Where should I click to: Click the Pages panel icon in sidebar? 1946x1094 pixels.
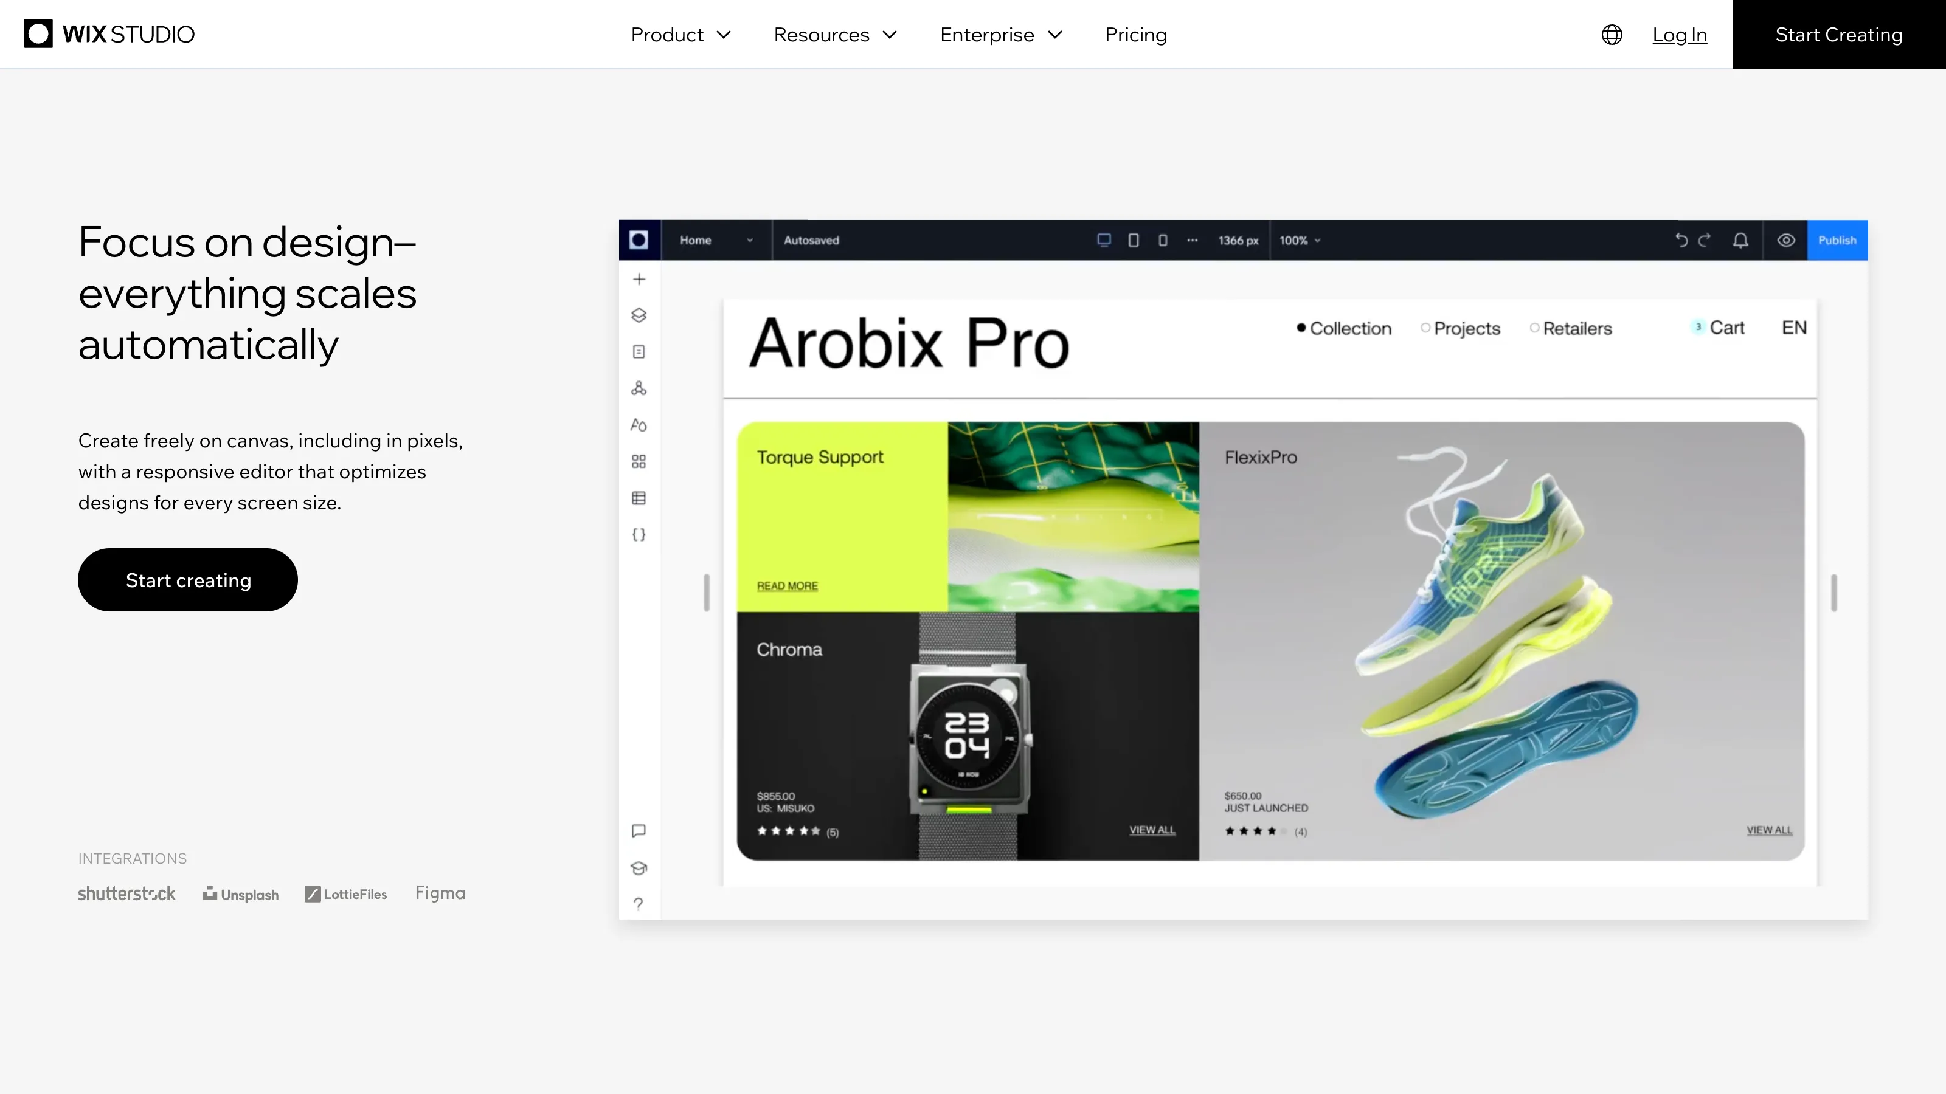coord(639,352)
